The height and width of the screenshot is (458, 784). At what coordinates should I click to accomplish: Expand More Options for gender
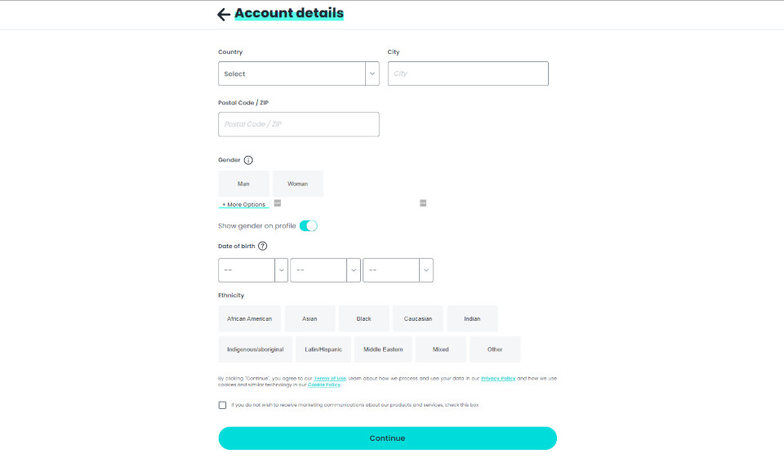point(243,204)
